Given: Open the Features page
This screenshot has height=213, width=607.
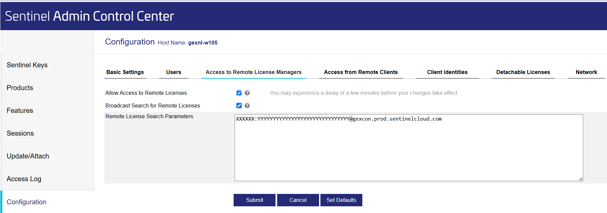Looking at the screenshot, I should coord(20,111).
